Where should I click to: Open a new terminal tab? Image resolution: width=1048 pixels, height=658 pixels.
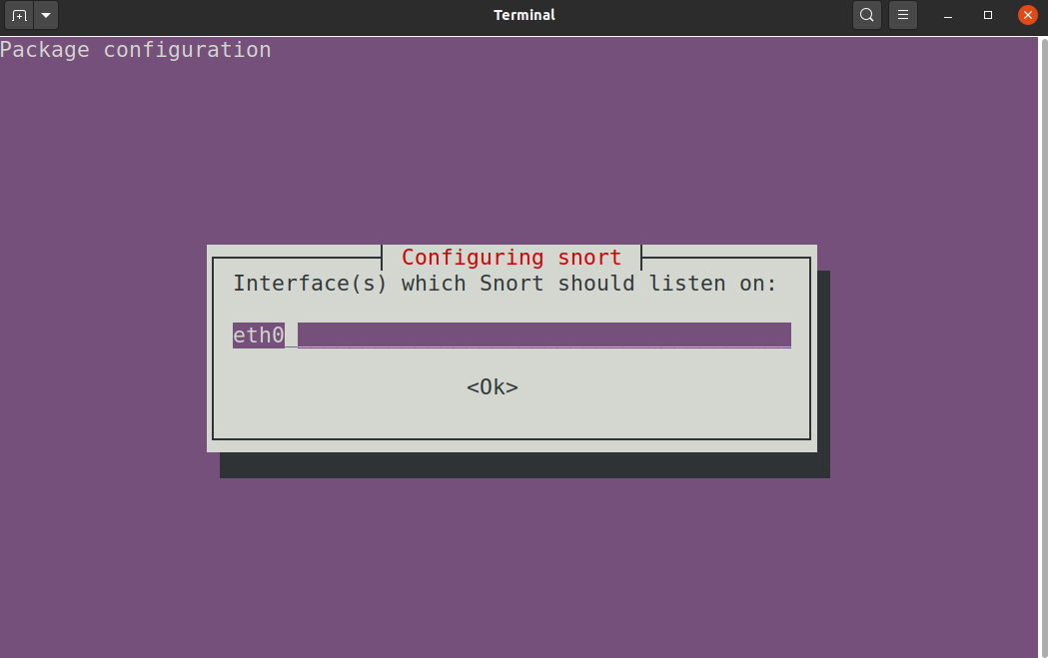pyautogui.click(x=19, y=15)
